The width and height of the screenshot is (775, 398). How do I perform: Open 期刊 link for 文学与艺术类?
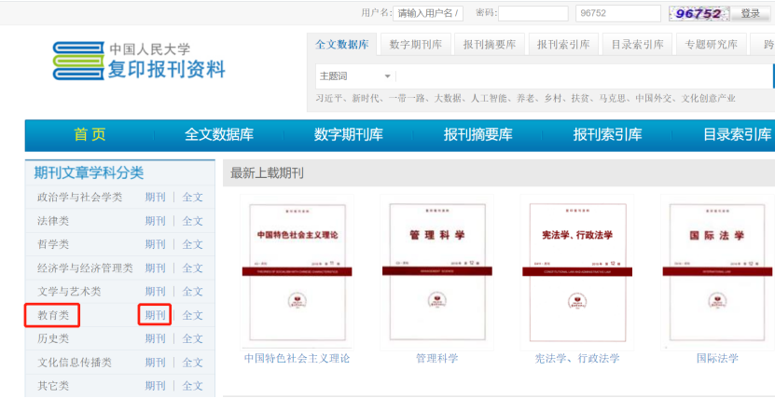coord(155,292)
